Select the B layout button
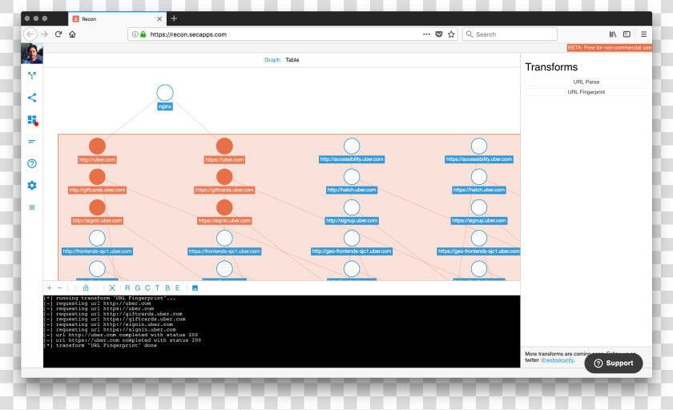 pyautogui.click(x=167, y=288)
